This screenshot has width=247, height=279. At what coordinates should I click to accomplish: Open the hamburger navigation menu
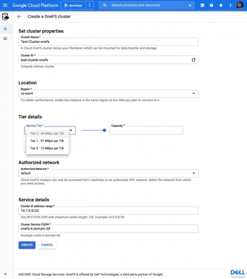click(x=5, y=5)
